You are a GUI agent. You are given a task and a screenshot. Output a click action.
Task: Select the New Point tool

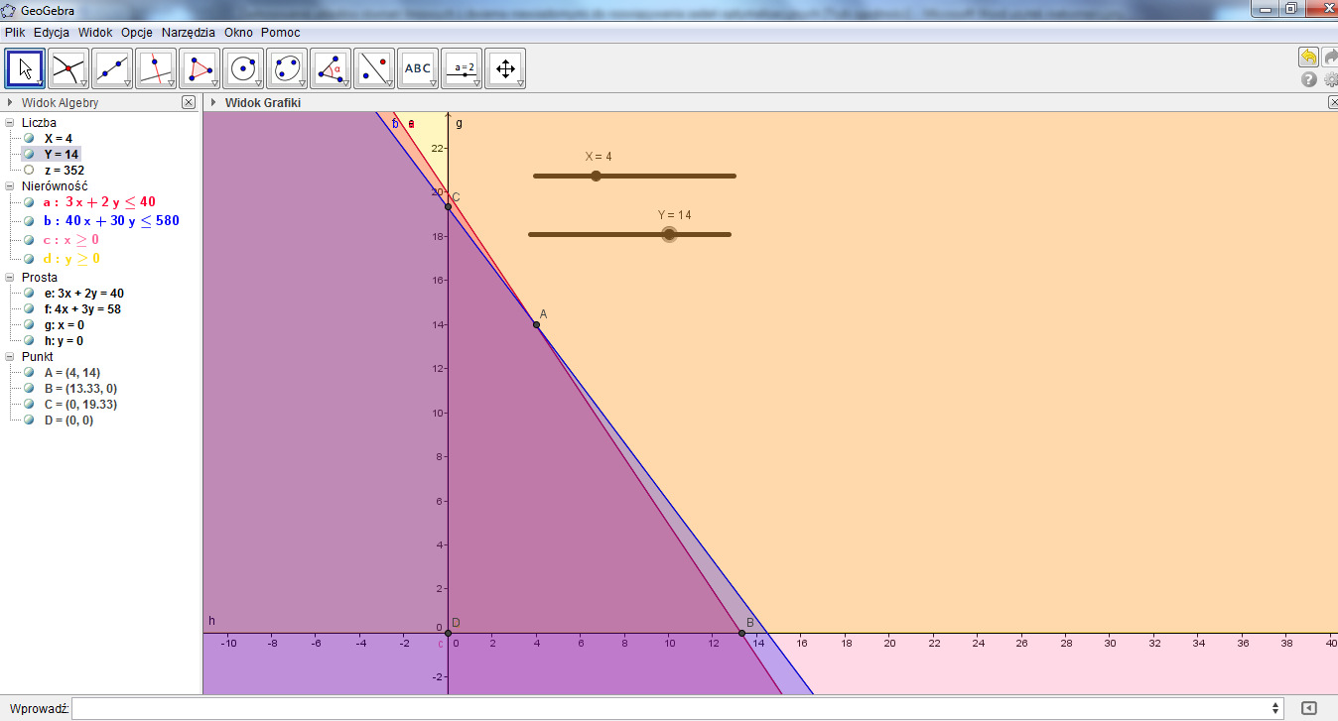pos(68,68)
